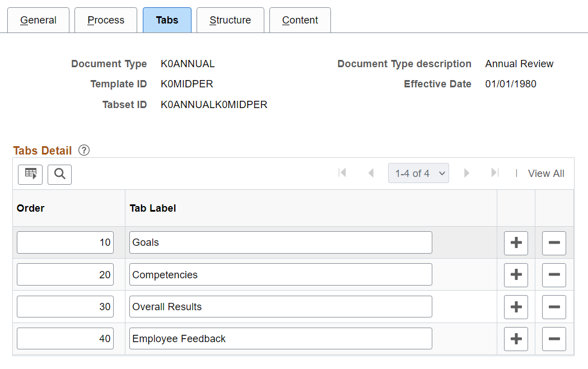The height and width of the screenshot is (369, 588).
Task: Click the Find magnifier icon in Tabs Detail
Action: [x=59, y=174]
